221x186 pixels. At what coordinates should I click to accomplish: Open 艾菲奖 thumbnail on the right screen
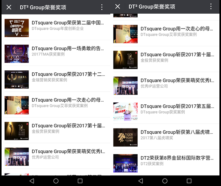pos(126,34)
